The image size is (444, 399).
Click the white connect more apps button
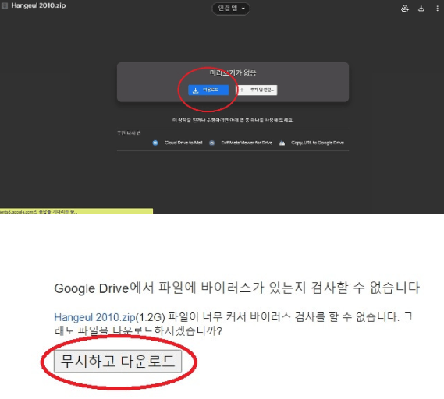pyautogui.click(x=257, y=90)
